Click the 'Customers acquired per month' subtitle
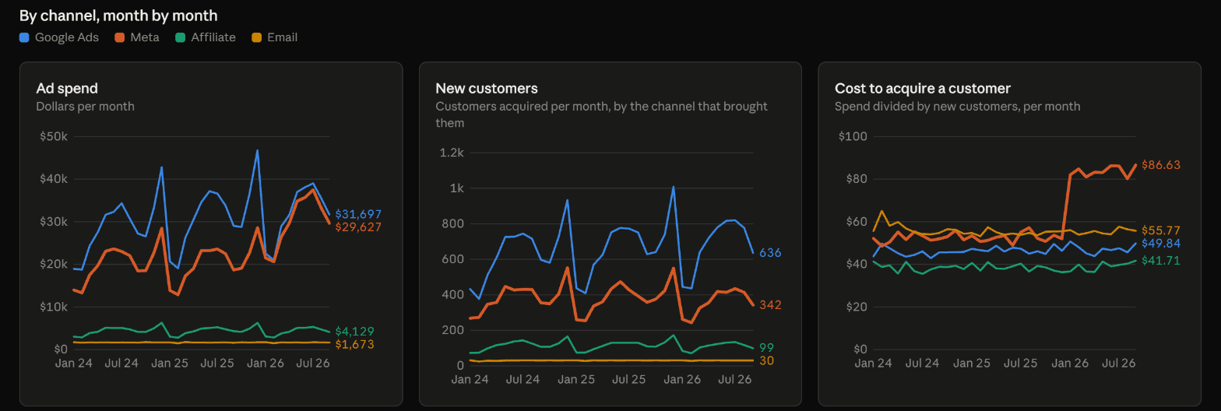This screenshot has height=411, width=1221. pyautogui.click(x=601, y=114)
